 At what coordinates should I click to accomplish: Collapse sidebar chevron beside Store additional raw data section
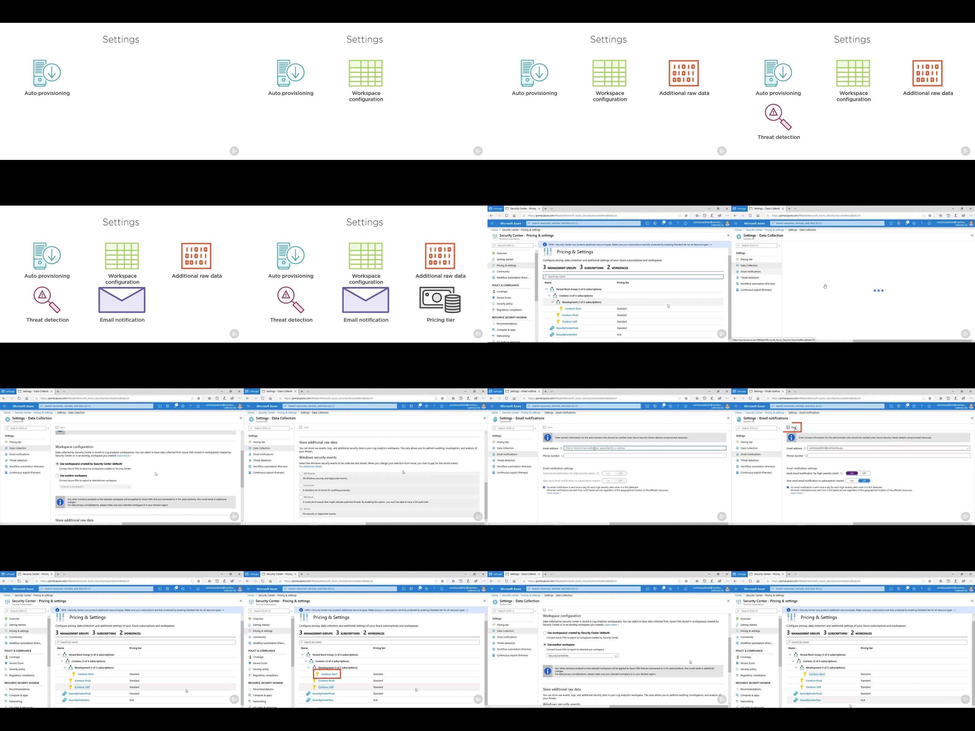pyautogui.click(x=292, y=428)
